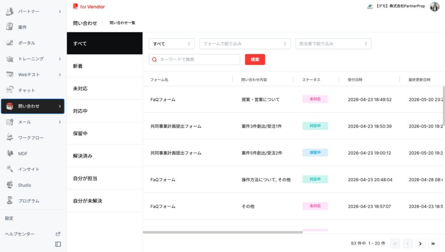The image size is (445, 252).
Task: Select the 自分が担当 filter tab
Action: pos(105,178)
